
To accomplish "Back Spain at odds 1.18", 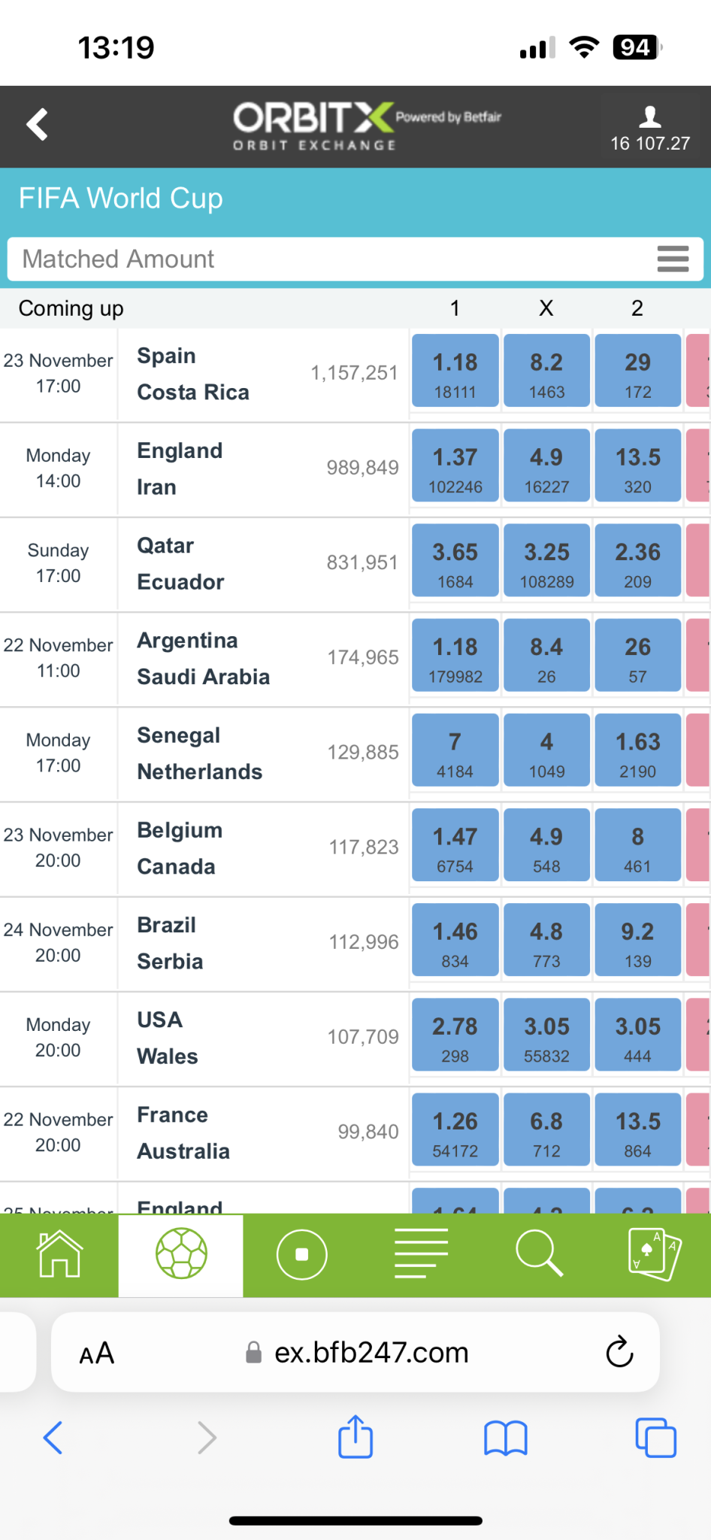I will pyautogui.click(x=455, y=371).
